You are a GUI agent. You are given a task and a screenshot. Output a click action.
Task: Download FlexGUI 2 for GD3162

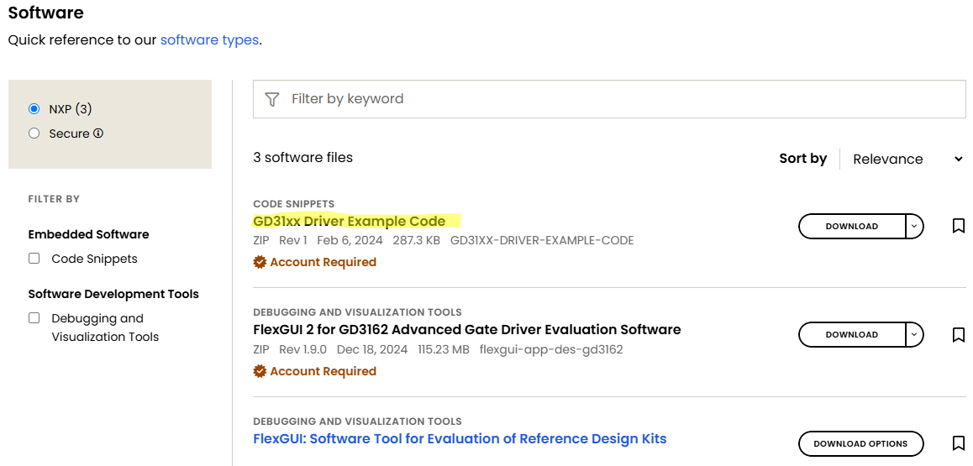coord(851,334)
